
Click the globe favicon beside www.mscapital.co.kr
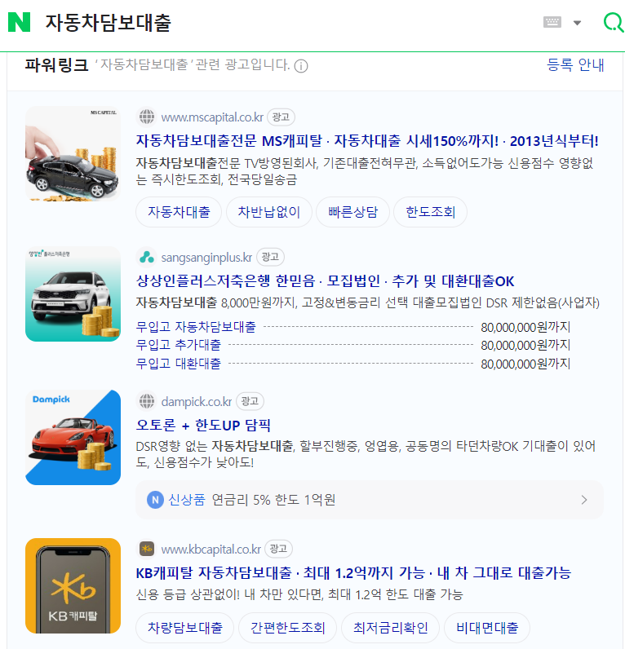(x=146, y=117)
